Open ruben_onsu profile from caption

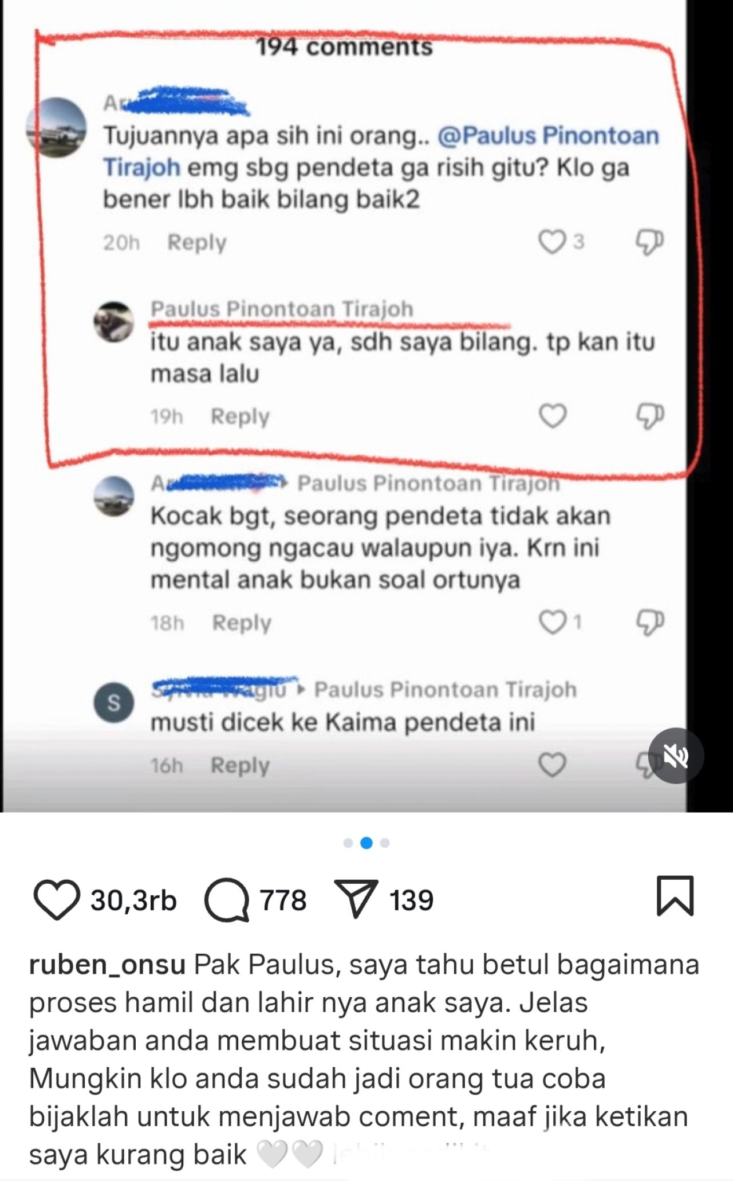107,965
